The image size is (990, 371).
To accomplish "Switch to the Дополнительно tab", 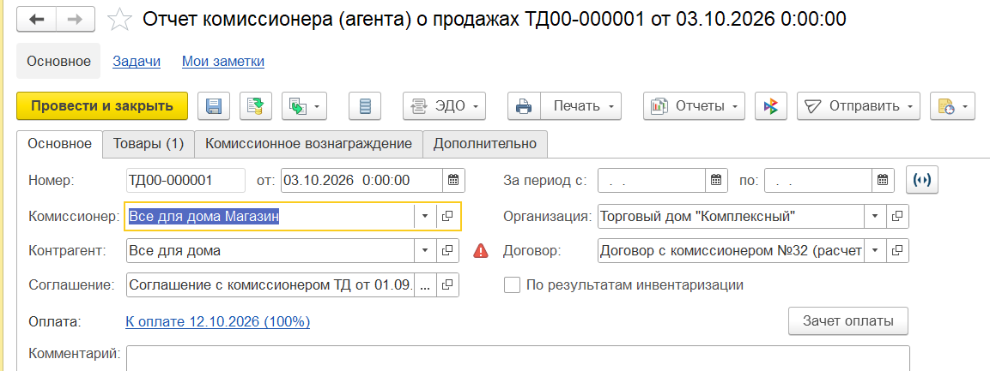I will pos(485,144).
